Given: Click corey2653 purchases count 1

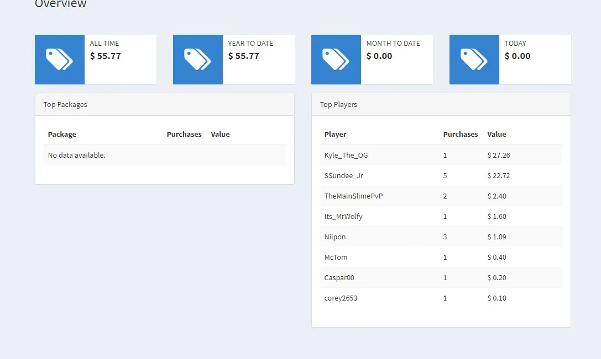Looking at the screenshot, I should point(445,298).
